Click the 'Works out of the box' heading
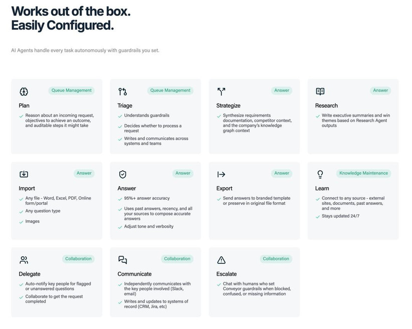412x329 pixels. point(71,12)
